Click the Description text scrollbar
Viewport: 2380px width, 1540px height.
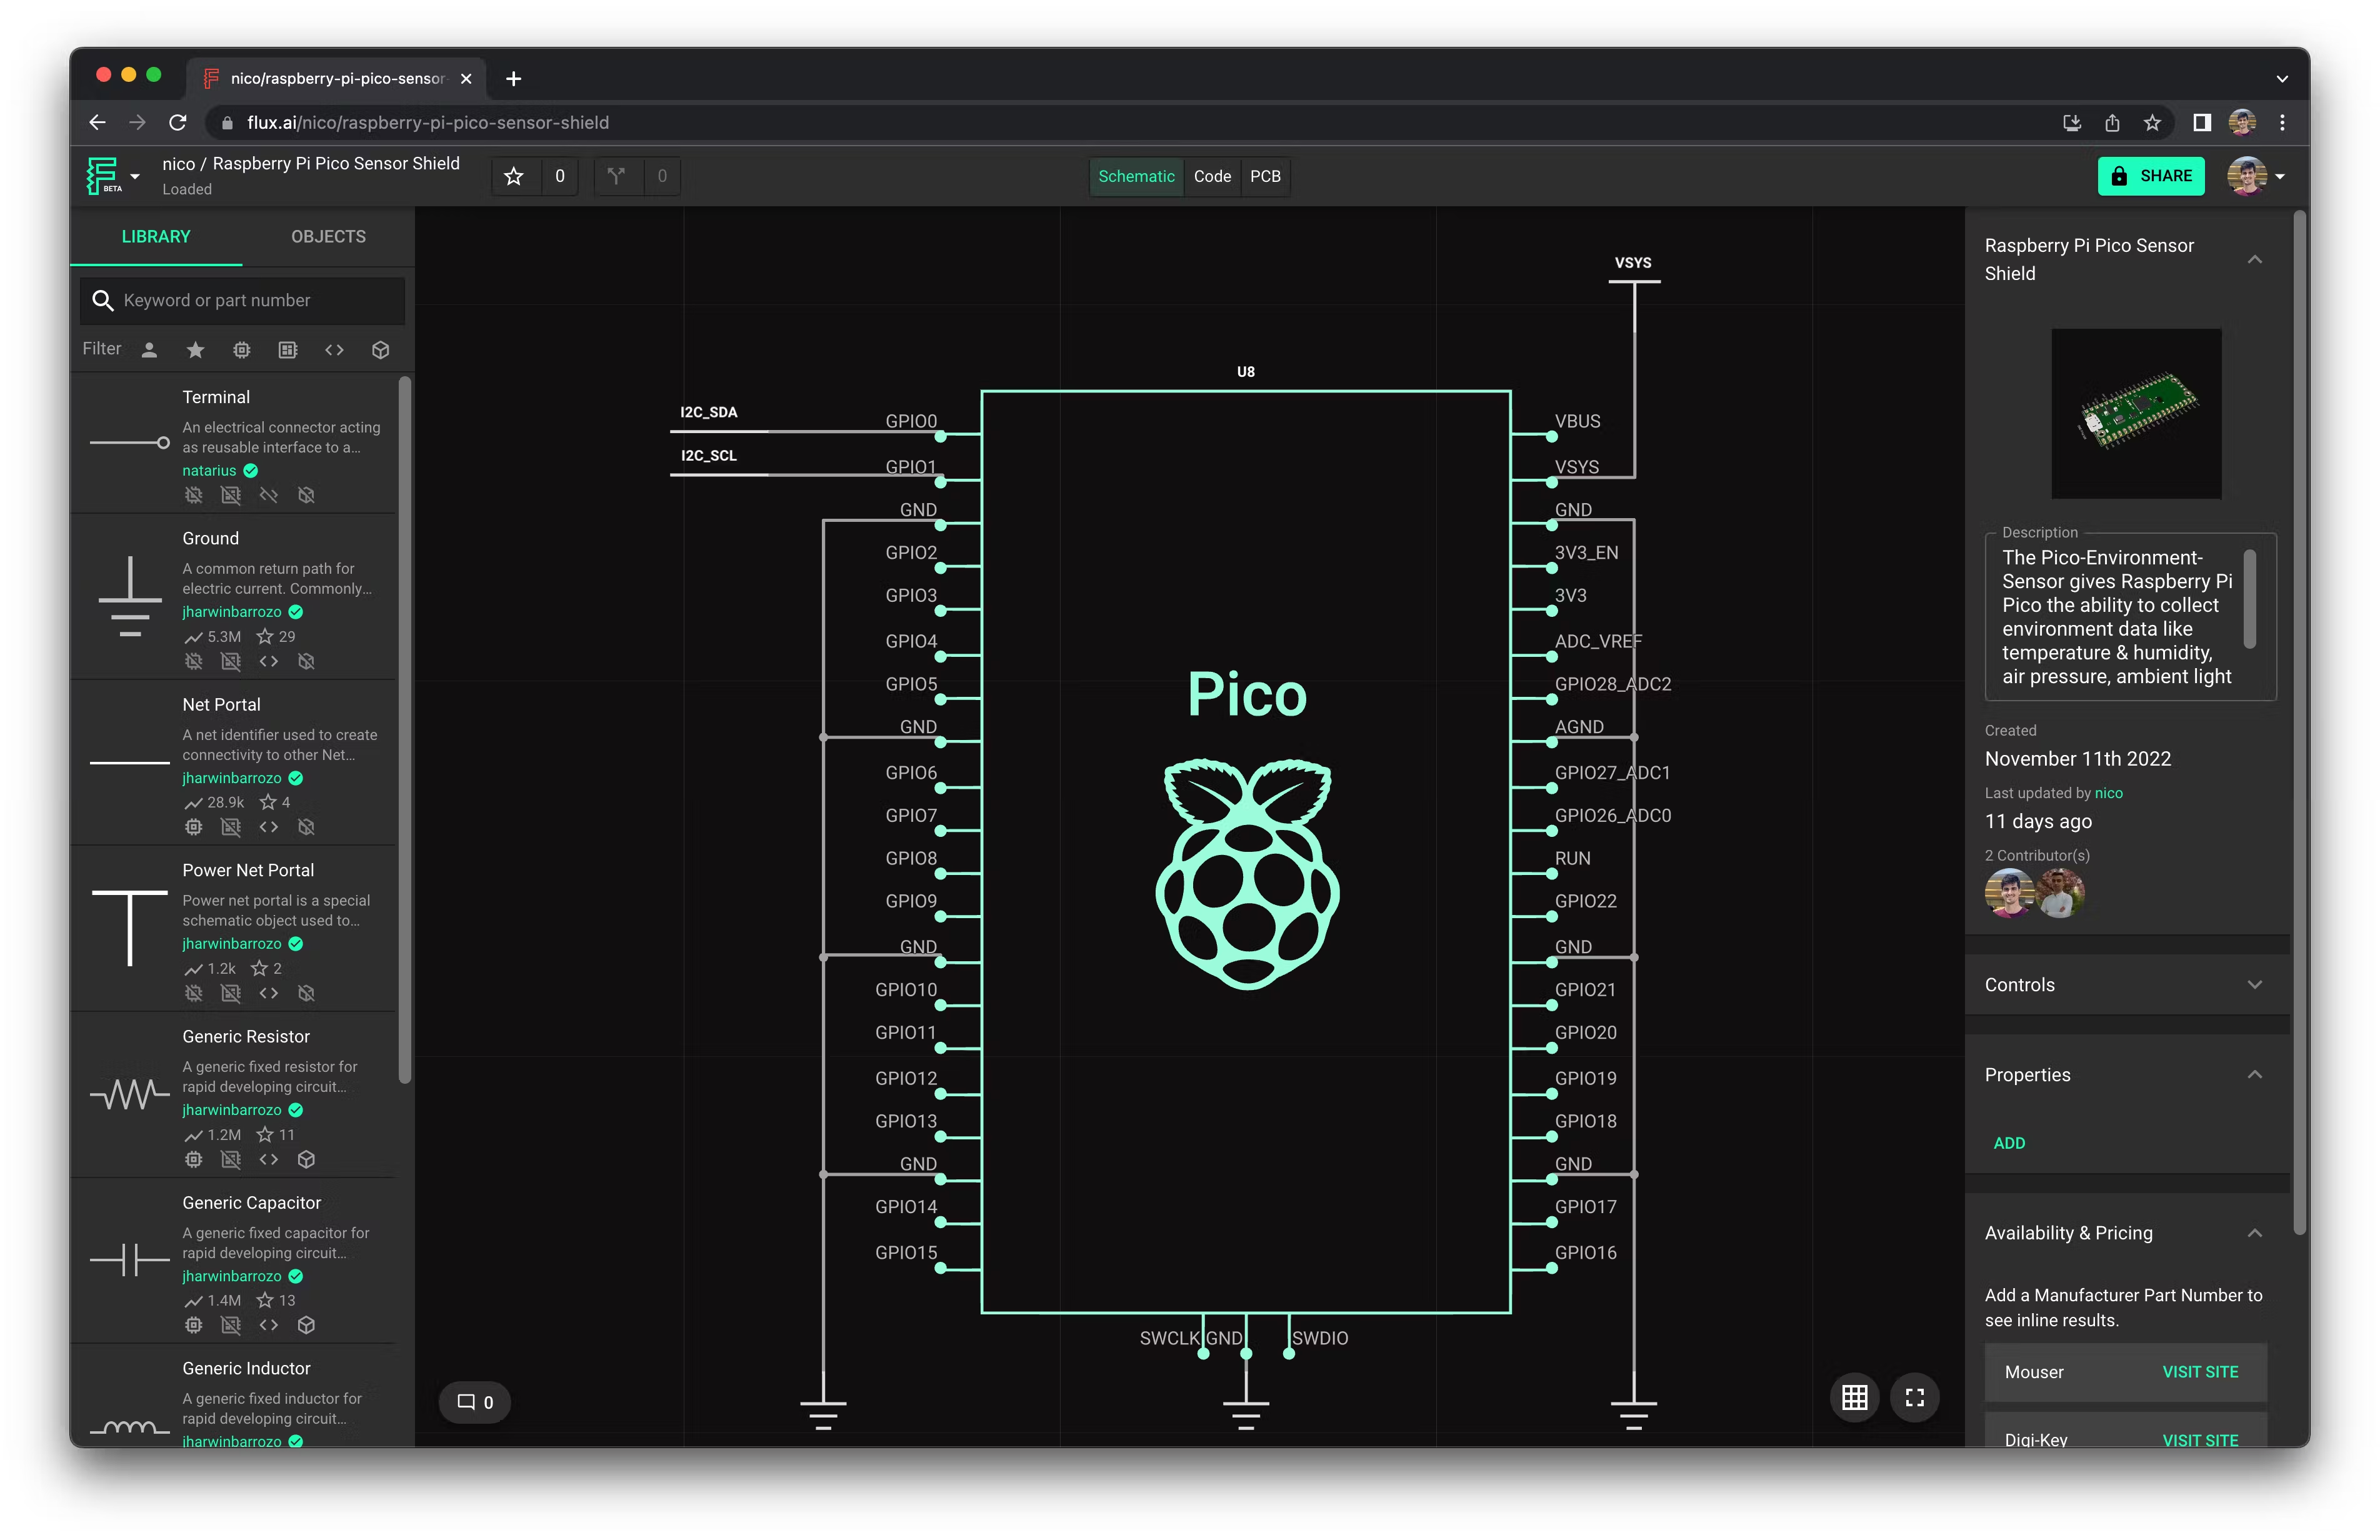click(x=2249, y=600)
